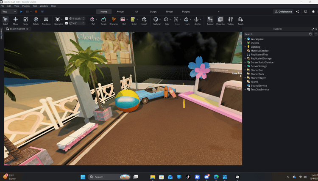Open the Terrain editor
318x181 pixels.
[103, 21]
